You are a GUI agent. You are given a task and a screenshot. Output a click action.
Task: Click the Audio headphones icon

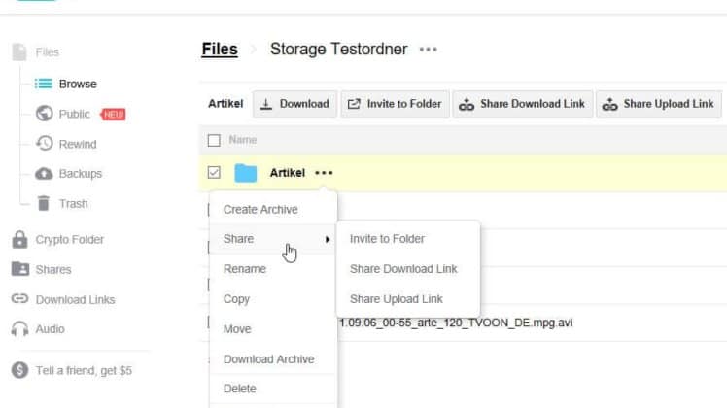20,329
